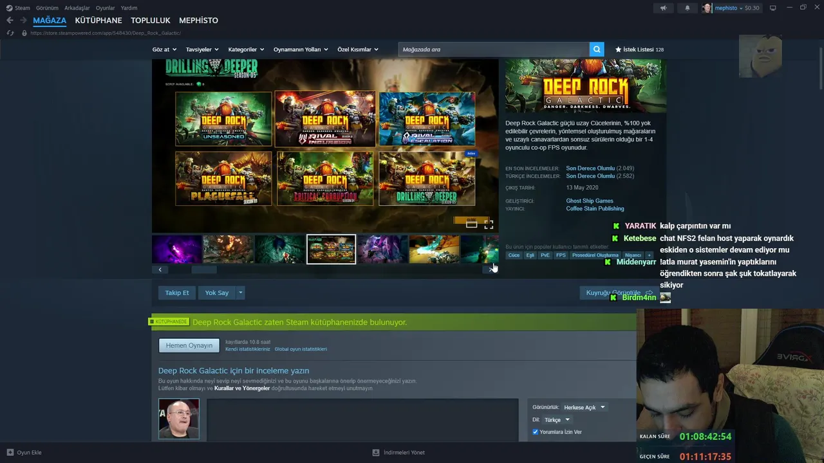The height and width of the screenshot is (463, 824).
Task: Click the download icon of İndirmeleri Yönet
Action: (x=376, y=453)
